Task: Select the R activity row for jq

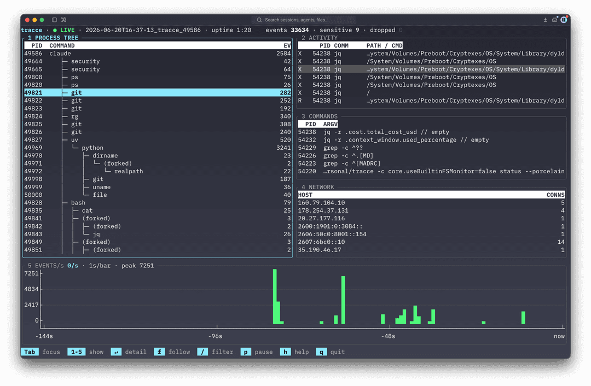Action: 431,101
